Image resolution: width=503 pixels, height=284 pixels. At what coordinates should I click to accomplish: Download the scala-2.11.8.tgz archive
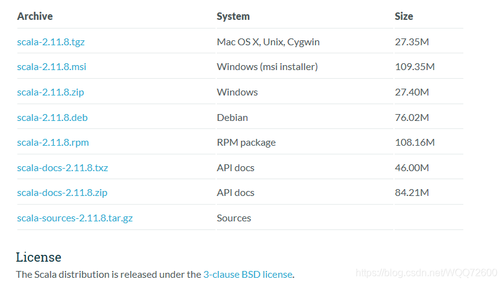pyautogui.click(x=51, y=42)
